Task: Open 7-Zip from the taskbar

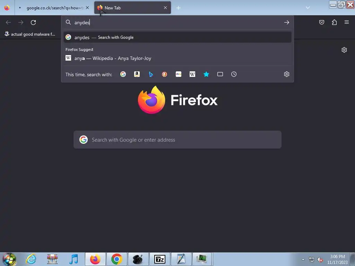Action: coord(159,259)
